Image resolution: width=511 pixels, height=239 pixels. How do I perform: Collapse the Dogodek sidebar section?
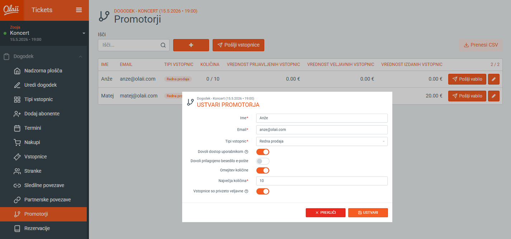click(x=80, y=57)
